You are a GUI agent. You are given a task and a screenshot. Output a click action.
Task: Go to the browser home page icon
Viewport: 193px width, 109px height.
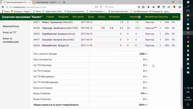click(x=153, y=7)
